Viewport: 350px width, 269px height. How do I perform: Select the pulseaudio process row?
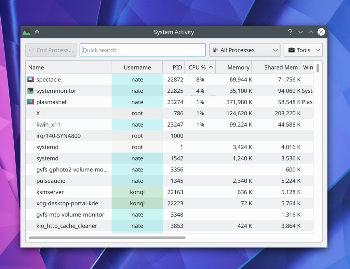coord(51,181)
